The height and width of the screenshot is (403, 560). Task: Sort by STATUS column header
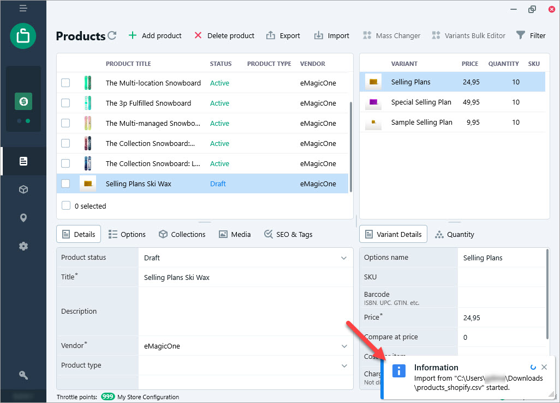pyautogui.click(x=221, y=63)
